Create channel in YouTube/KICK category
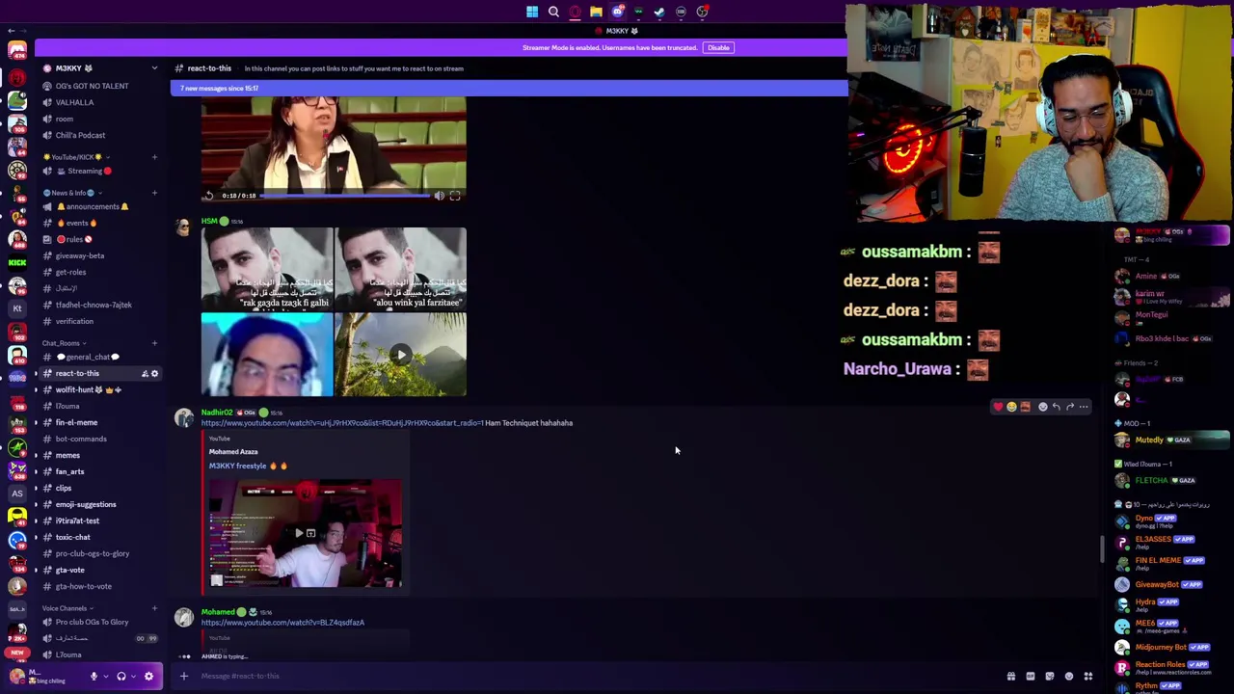Screen dimensions: 1234x694 154,157
